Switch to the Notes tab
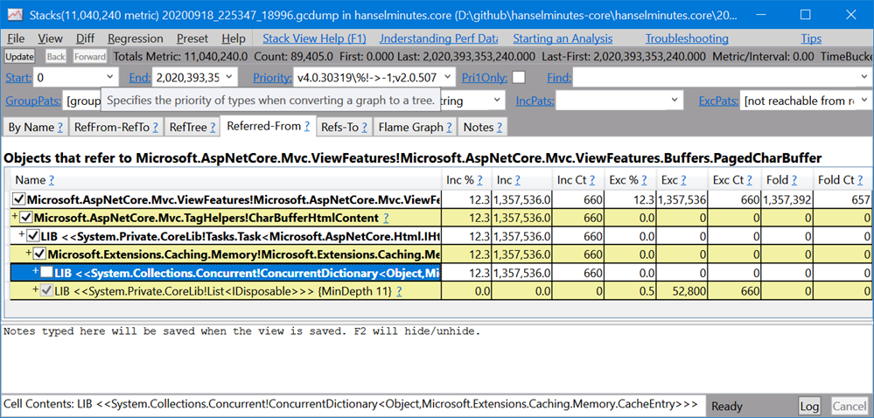874x418 pixels. point(482,128)
